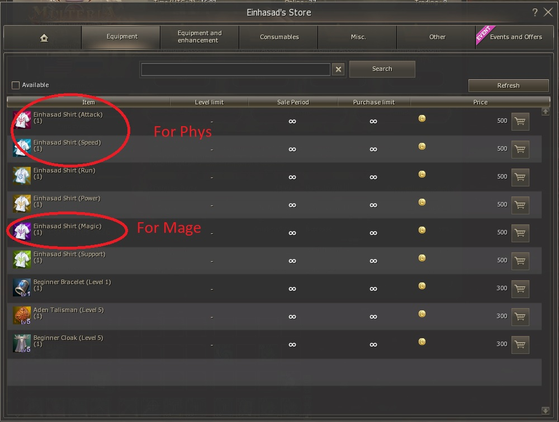
Task: Click the Search button
Action: point(382,69)
